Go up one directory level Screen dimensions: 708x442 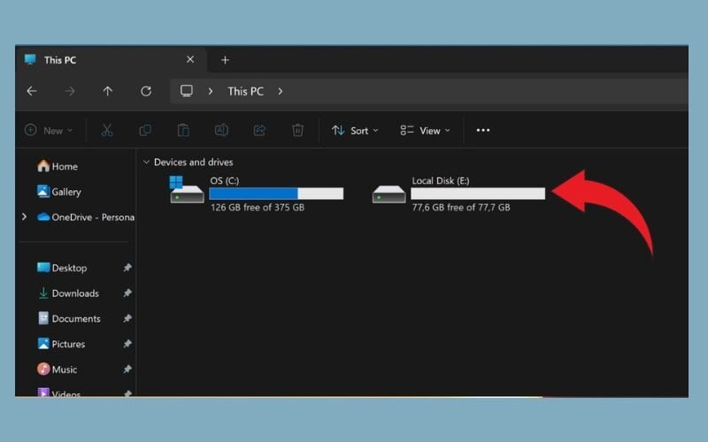pyautogui.click(x=108, y=91)
